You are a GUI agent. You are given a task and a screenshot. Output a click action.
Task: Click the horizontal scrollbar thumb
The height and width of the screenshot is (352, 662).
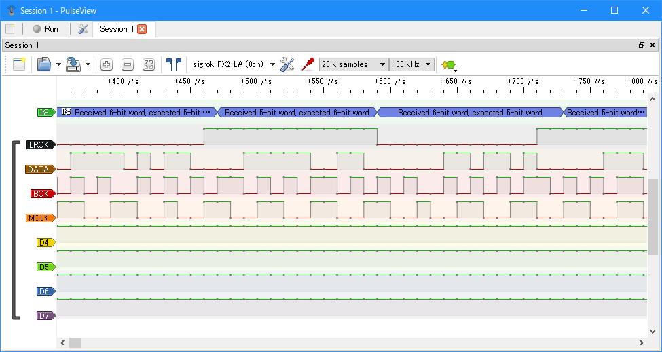(75, 343)
